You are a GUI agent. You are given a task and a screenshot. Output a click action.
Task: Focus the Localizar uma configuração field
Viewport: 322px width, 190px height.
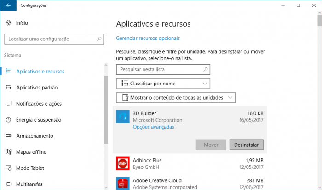(x=54, y=39)
